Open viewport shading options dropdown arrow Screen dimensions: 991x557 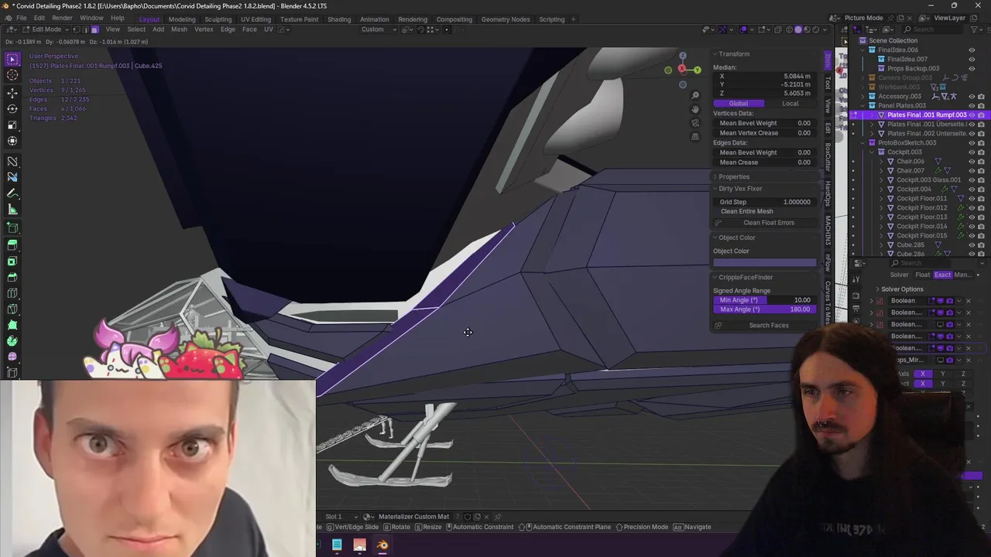(x=825, y=29)
